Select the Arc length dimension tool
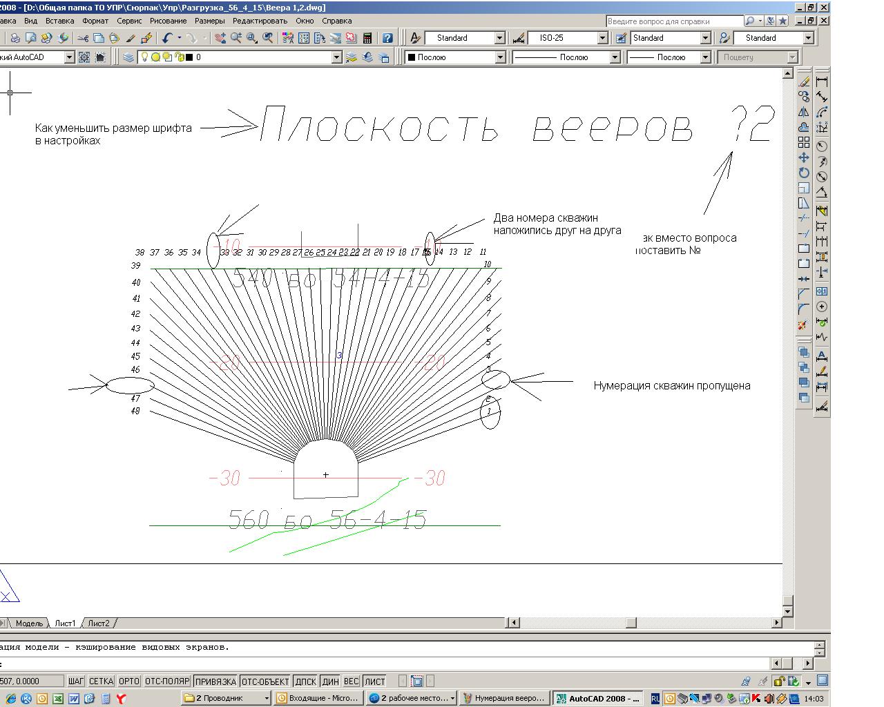 coord(822,112)
